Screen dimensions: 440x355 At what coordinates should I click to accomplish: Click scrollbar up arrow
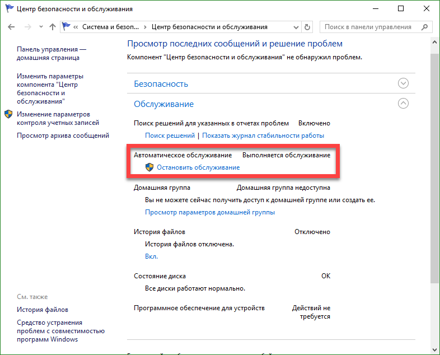(434, 43)
